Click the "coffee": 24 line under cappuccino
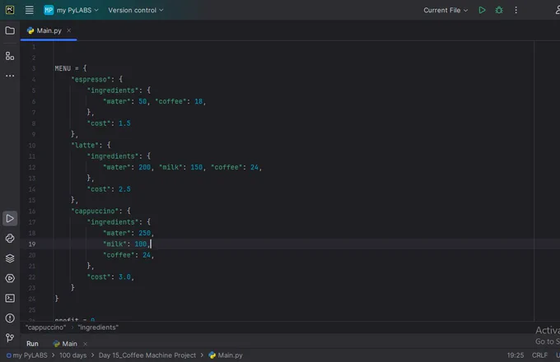The height and width of the screenshot is (362, 560). coord(128,255)
